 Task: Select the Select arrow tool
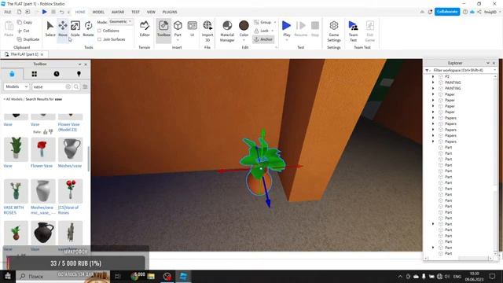[x=50, y=28]
